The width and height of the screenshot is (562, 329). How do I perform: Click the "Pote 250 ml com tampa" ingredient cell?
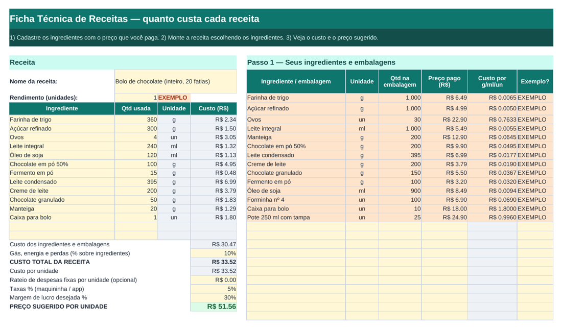tap(296, 218)
